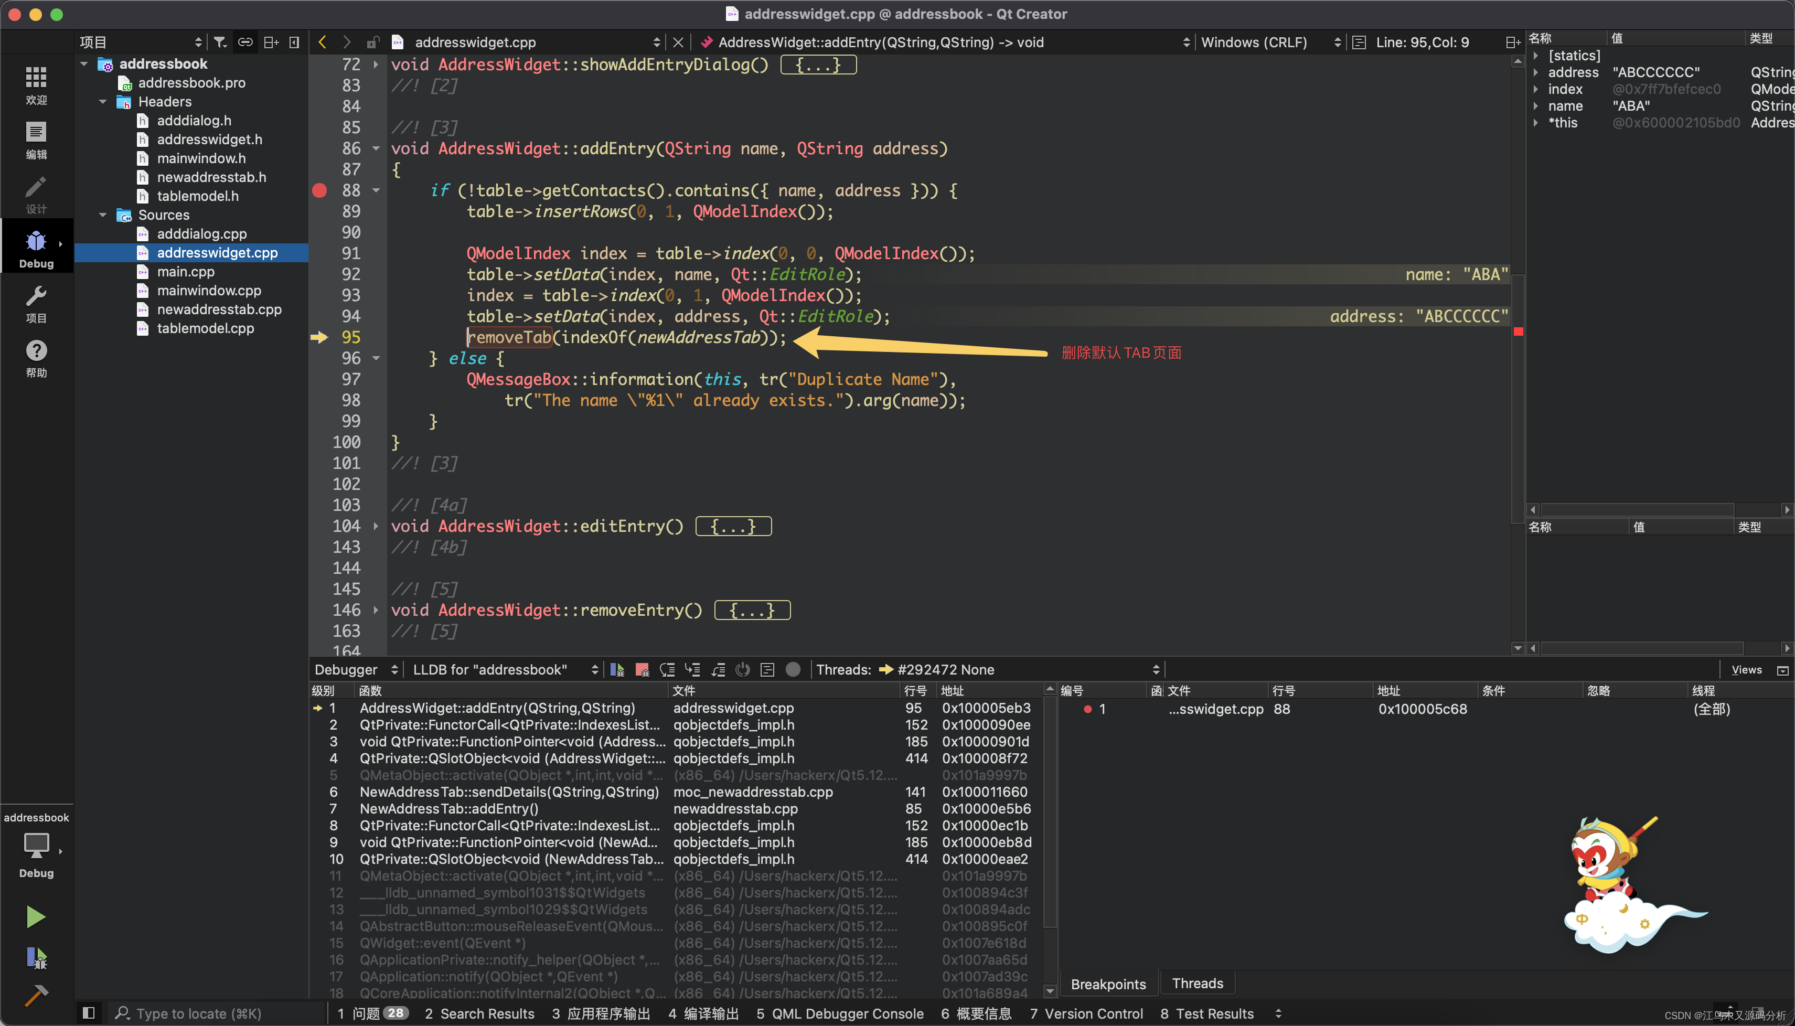Open the Welcome mode in sidebar

click(x=36, y=85)
